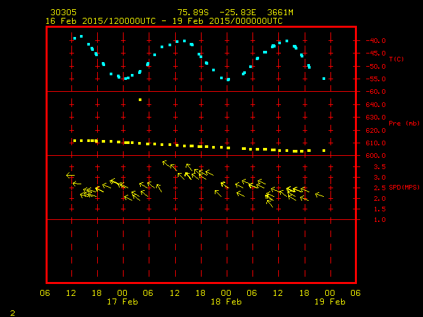423x317 pixels.
Task: Click the 600.0 pressure tick label
Action: (366, 156)
